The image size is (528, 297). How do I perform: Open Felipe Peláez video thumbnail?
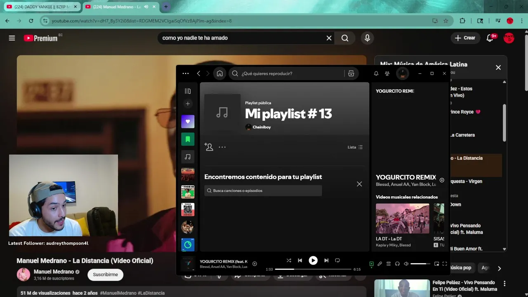402,288
